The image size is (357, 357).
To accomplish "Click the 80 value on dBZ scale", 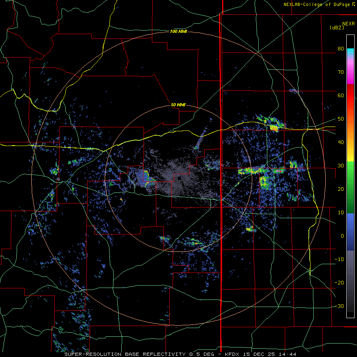I will tap(341, 49).
